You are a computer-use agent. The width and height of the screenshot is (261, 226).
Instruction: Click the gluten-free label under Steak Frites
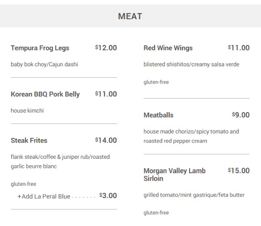(23, 184)
